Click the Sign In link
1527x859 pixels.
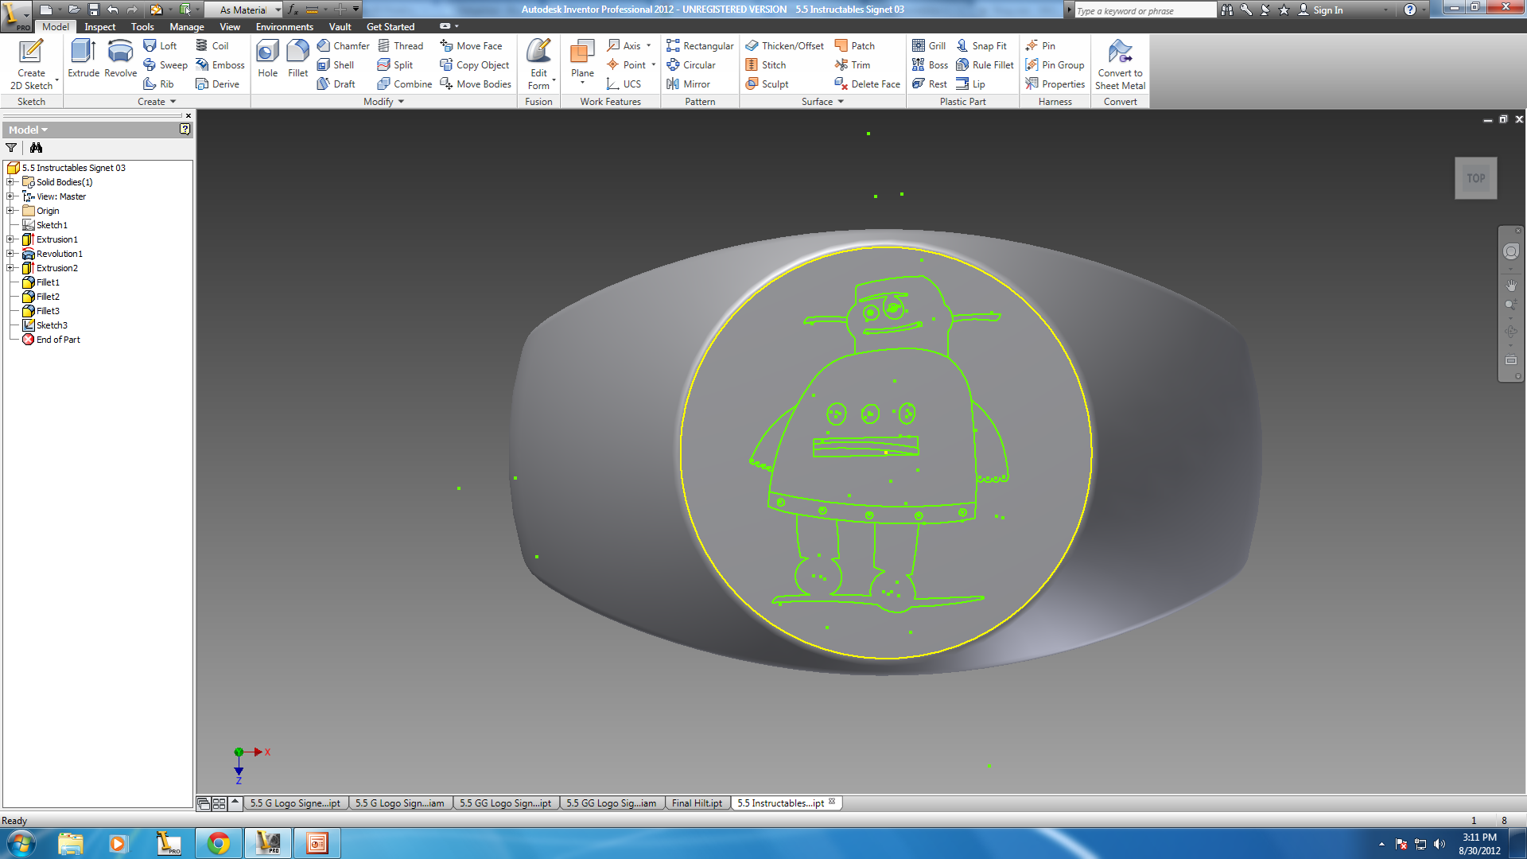(x=1320, y=10)
